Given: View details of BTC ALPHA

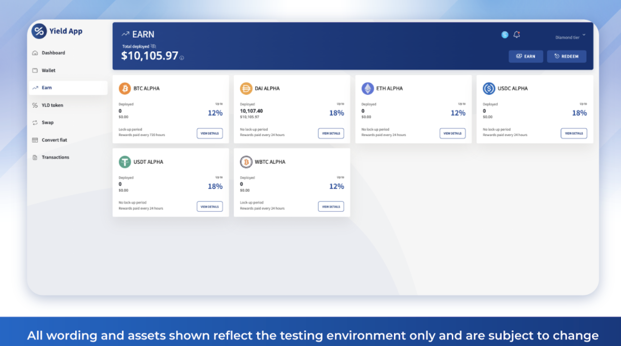Looking at the screenshot, I should click(x=210, y=133).
